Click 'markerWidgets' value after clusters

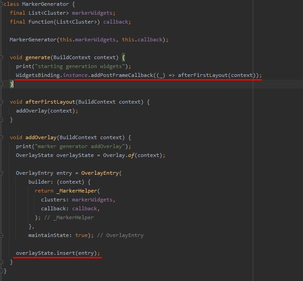92,200
